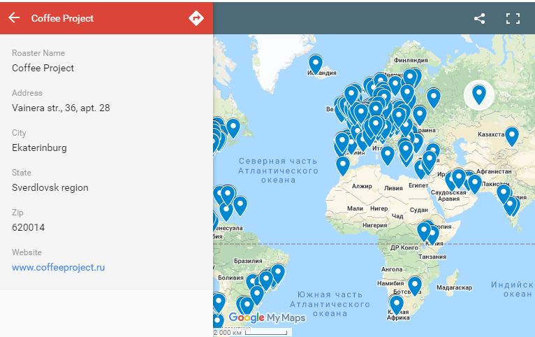The height and width of the screenshot is (337, 535).
Task: Open directions for Coffee Project
Action: (x=196, y=17)
